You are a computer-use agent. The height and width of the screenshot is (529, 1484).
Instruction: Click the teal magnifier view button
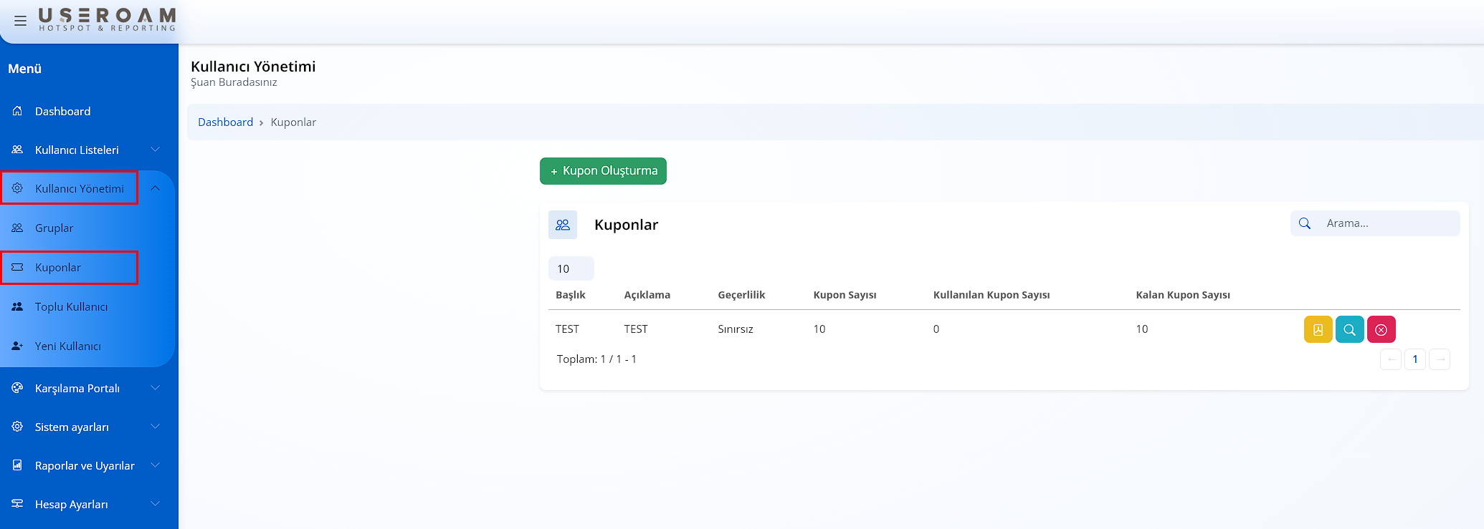click(1349, 329)
